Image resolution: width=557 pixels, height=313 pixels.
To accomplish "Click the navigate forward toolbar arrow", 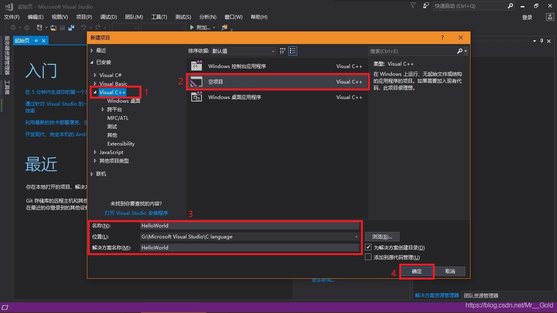I will (27, 27).
